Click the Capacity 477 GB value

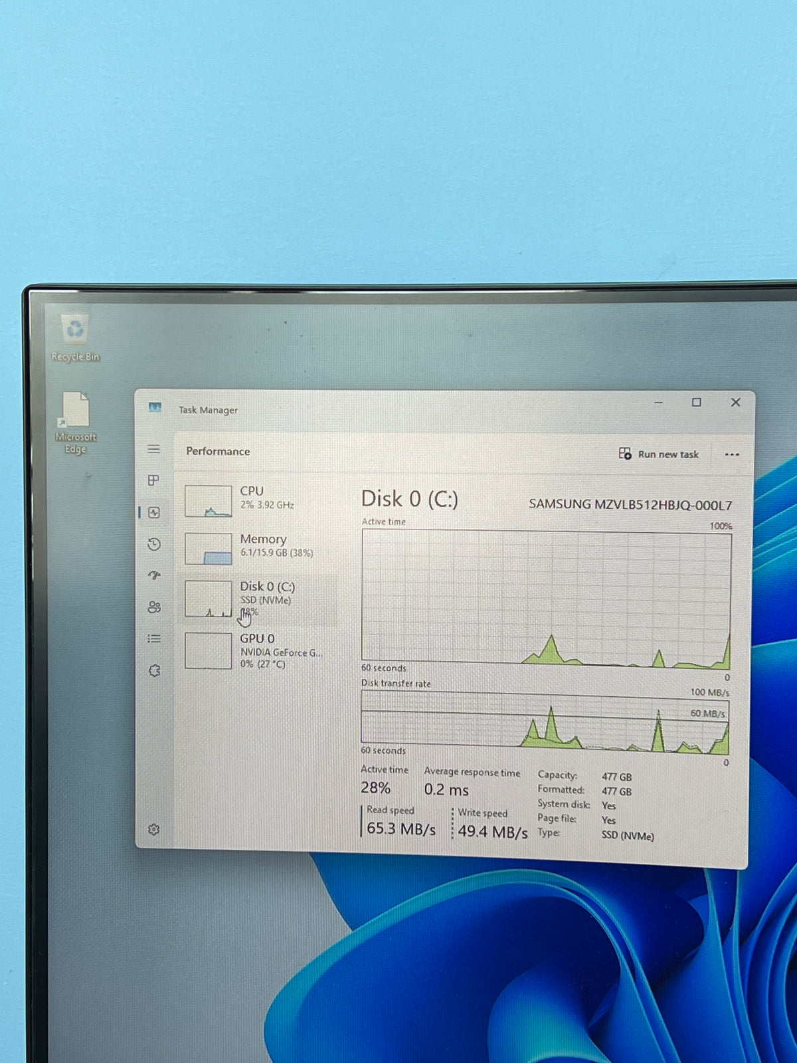point(616,777)
